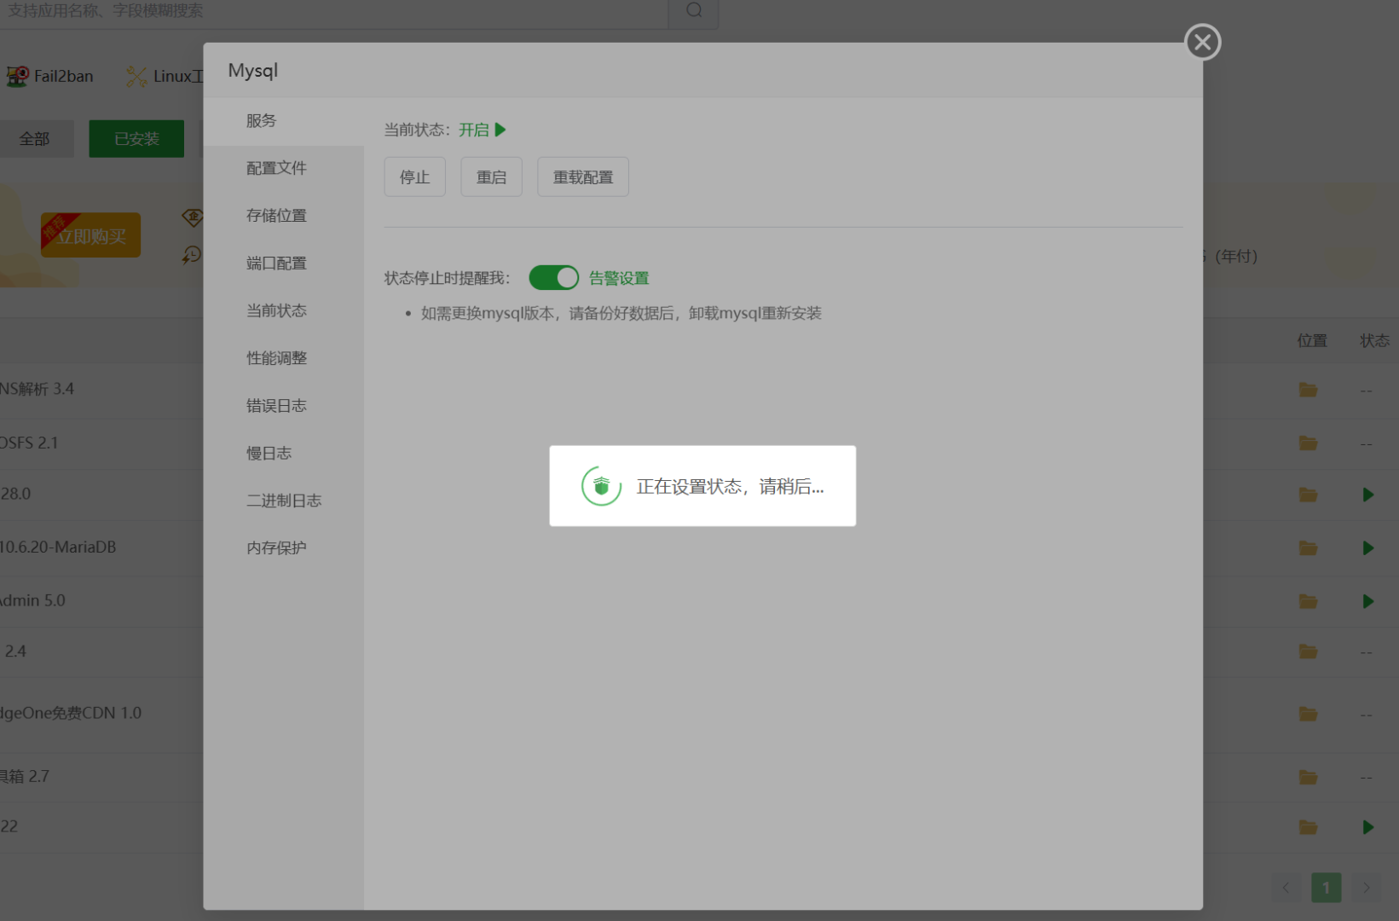This screenshot has width=1399, height=921.
Task: Click the play status icon in 28.0 row
Action: pyautogui.click(x=1368, y=495)
